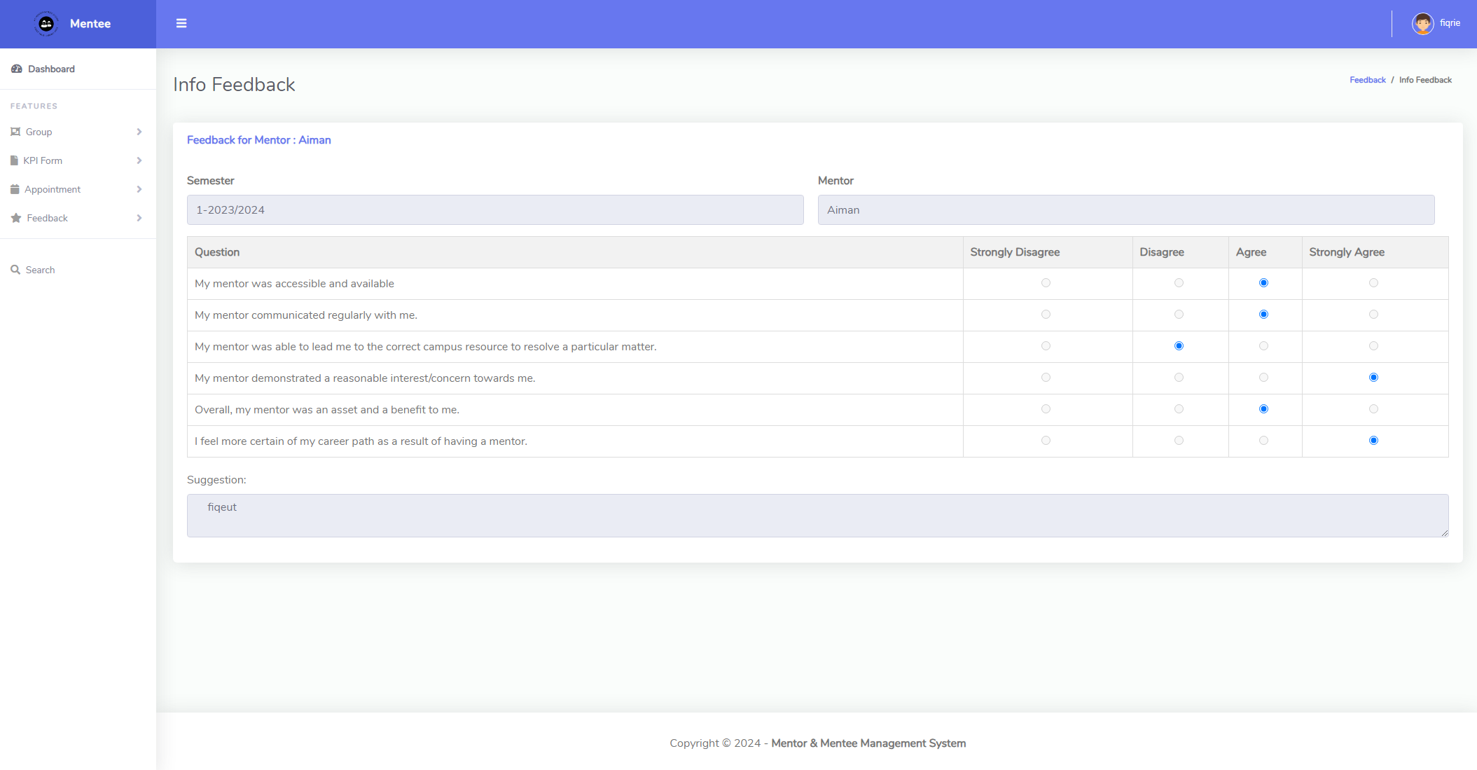The height and width of the screenshot is (770, 1477).
Task: Expand the Group menu chevron
Action: tap(139, 132)
